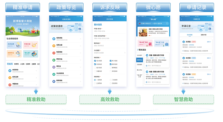
Task: Open the 申请记录 card on home screen
Action: (31, 45)
